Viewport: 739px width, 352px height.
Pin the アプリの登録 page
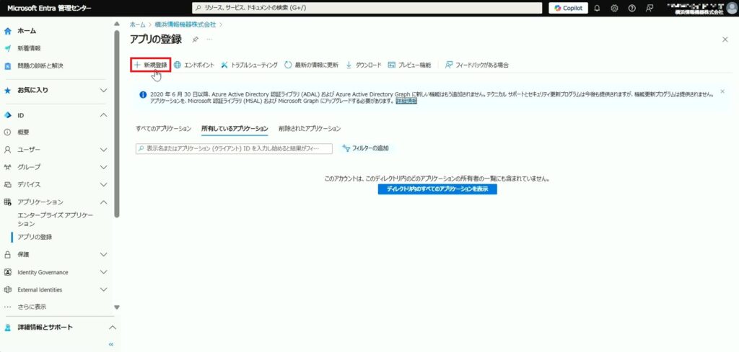195,40
